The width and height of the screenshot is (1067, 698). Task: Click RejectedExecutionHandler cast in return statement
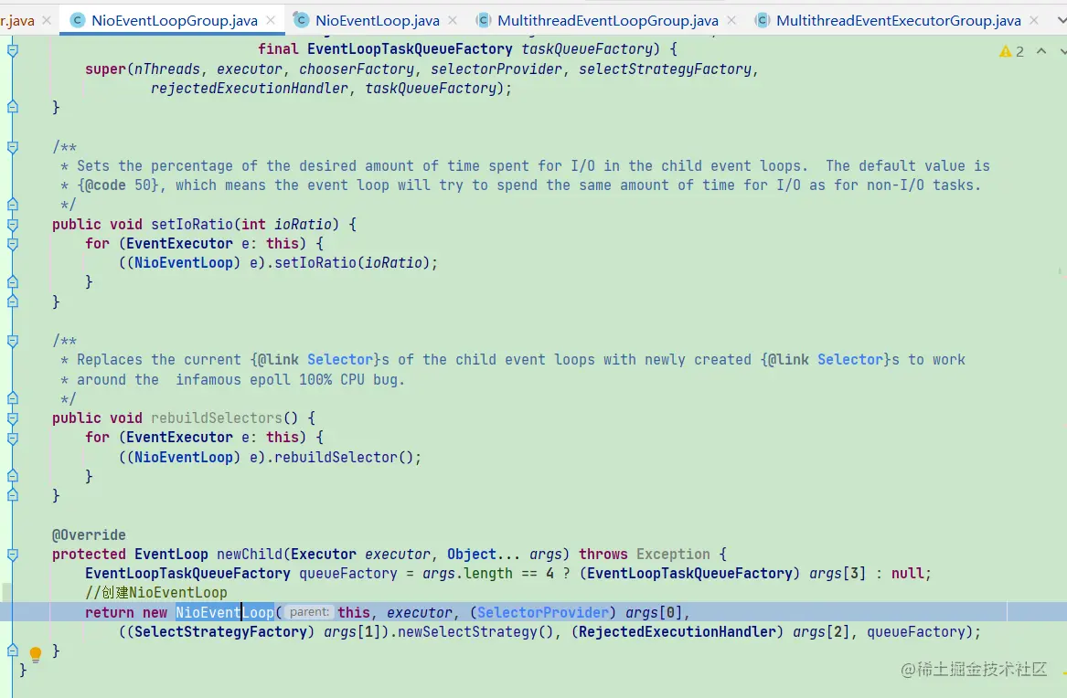(678, 632)
